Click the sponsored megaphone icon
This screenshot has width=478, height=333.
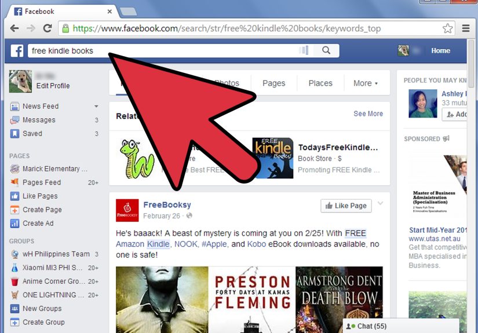click(446, 138)
